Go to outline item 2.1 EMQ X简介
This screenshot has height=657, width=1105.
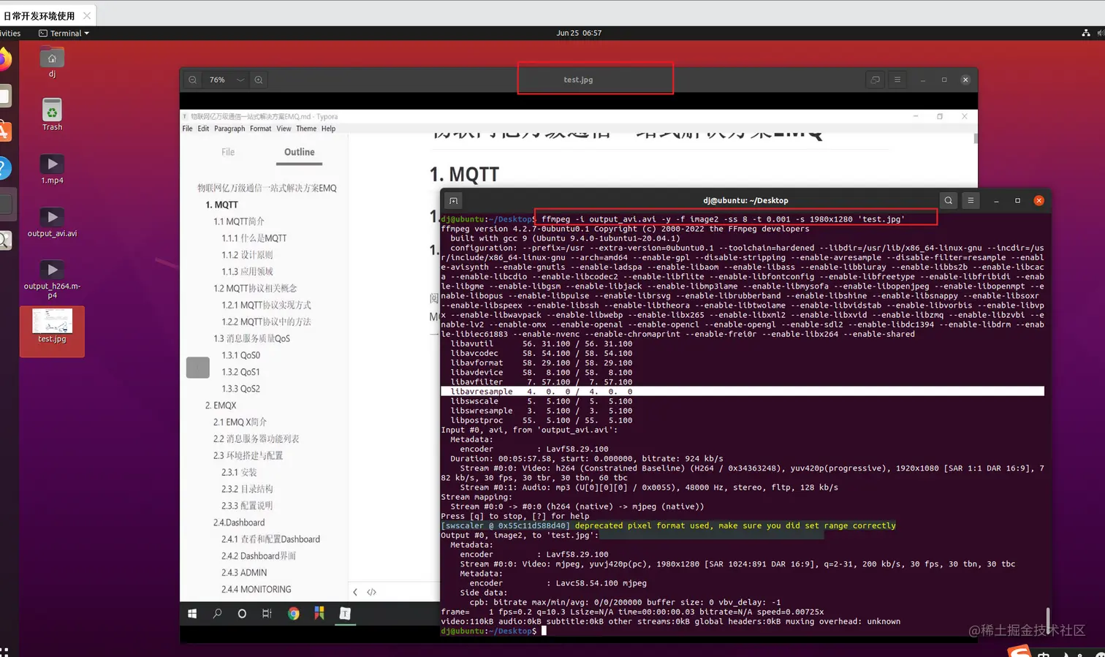(240, 422)
